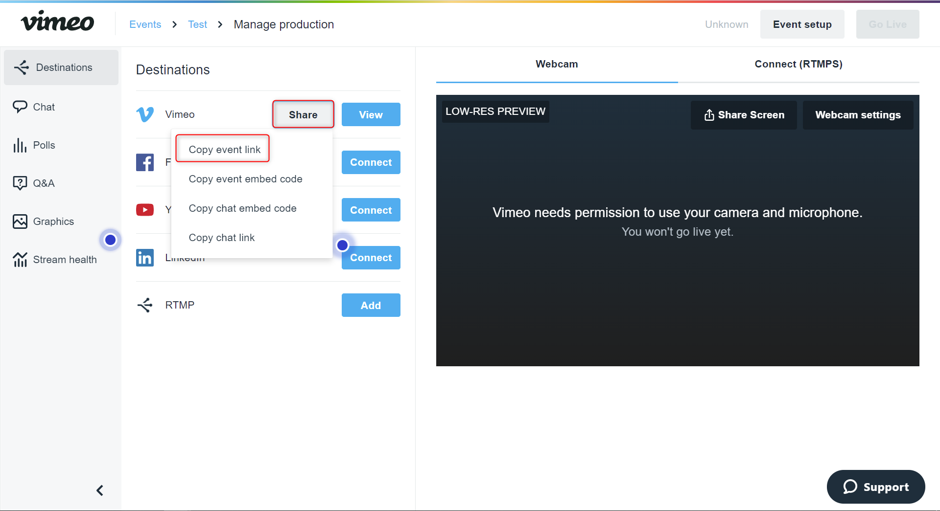Click the LOW-RES PREVIEW label
Viewport: 940px width, 511px height.
click(x=495, y=111)
